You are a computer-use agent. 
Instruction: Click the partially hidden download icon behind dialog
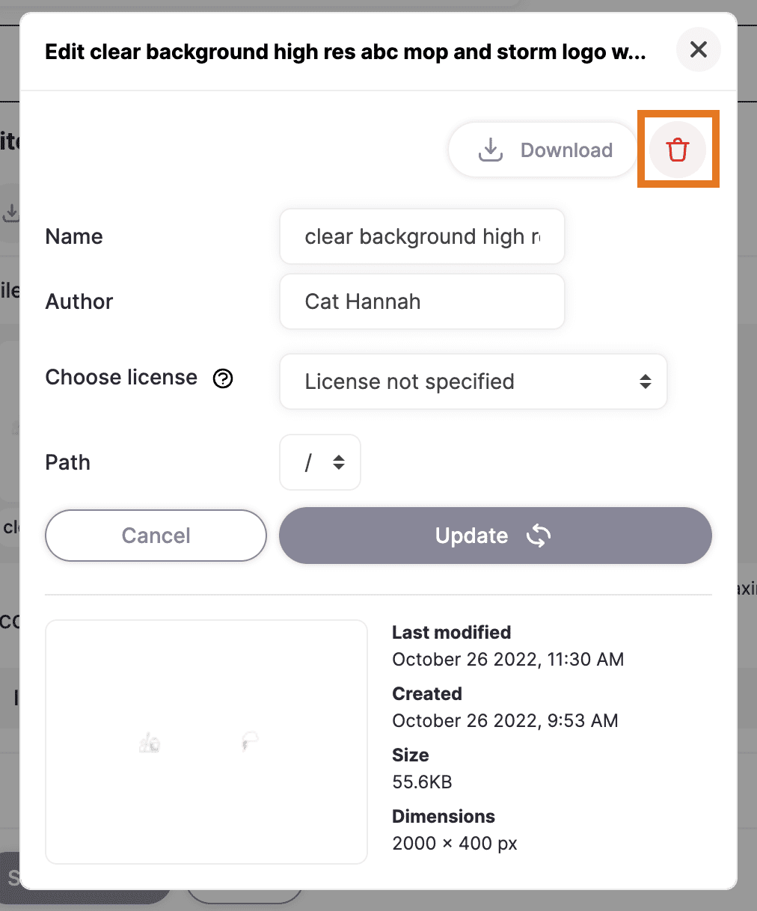click(x=10, y=213)
